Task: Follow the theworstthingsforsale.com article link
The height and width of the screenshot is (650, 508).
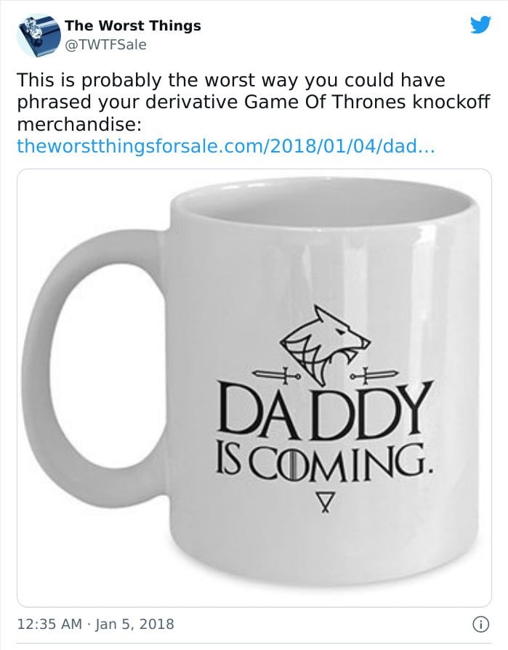Action: pyautogui.click(x=226, y=146)
